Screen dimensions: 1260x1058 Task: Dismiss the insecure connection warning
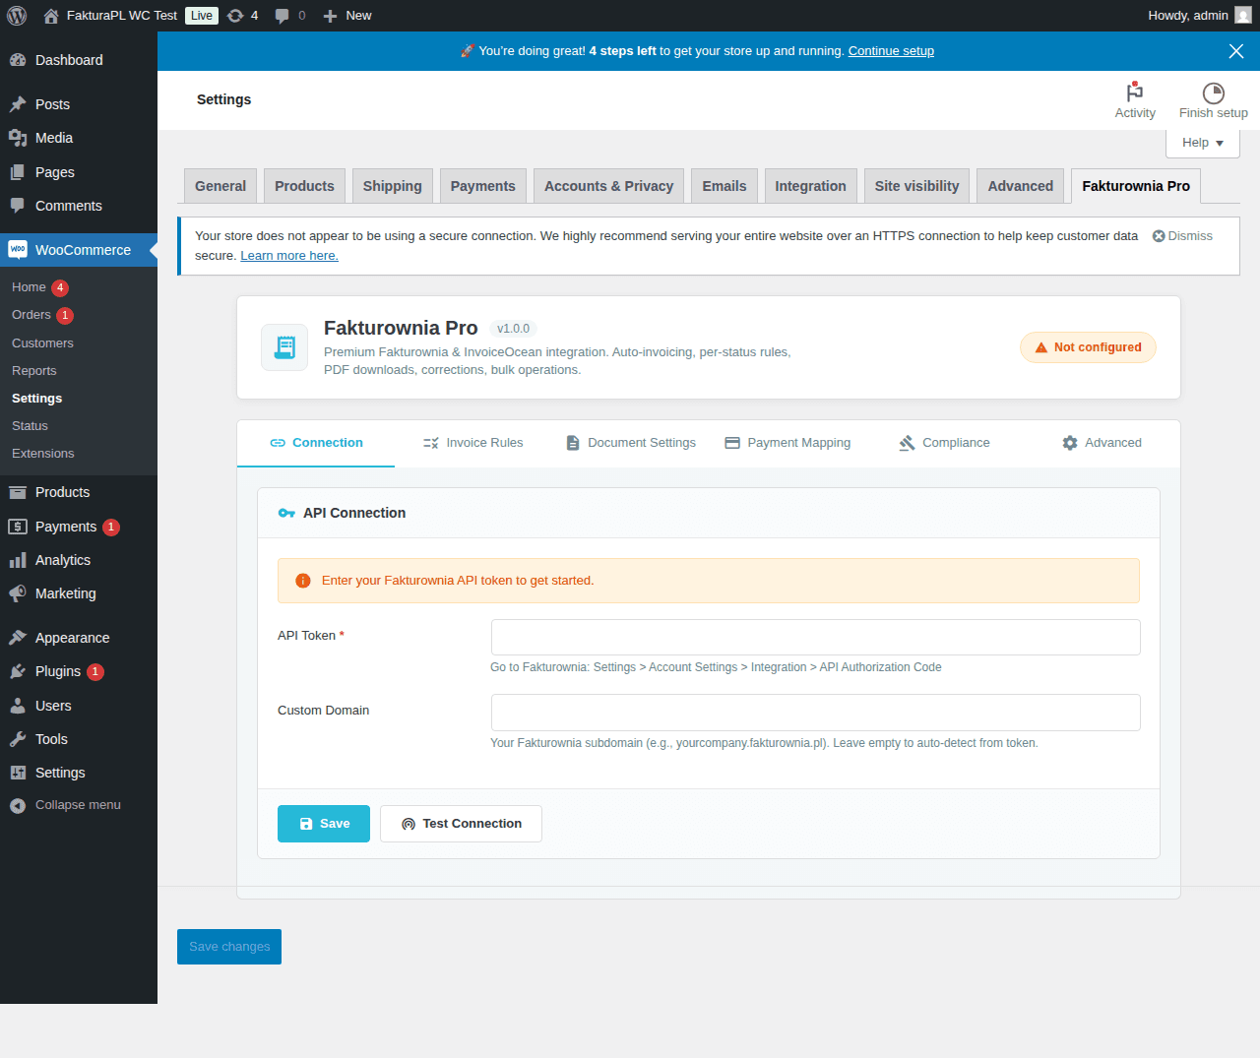tap(1181, 235)
